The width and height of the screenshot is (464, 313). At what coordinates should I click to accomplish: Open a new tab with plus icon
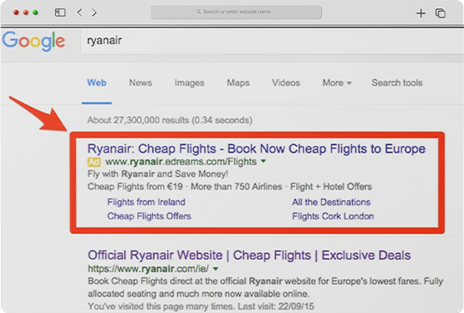(421, 13)
